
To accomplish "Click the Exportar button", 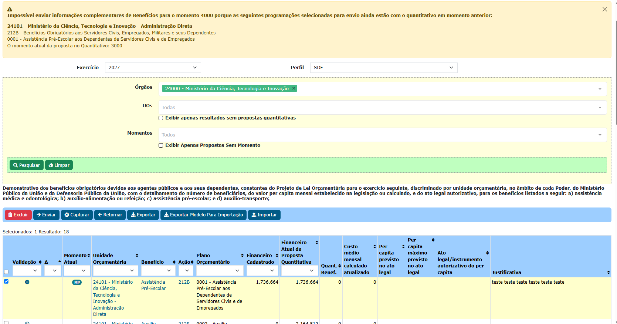I will point(143,215).
